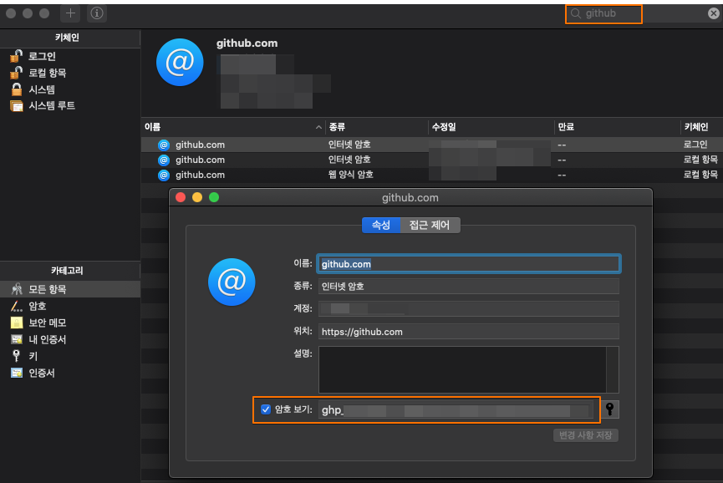Click the 로컬 항목 padlock icon
This screenshot has height=483, width=723.
(17, 73)
